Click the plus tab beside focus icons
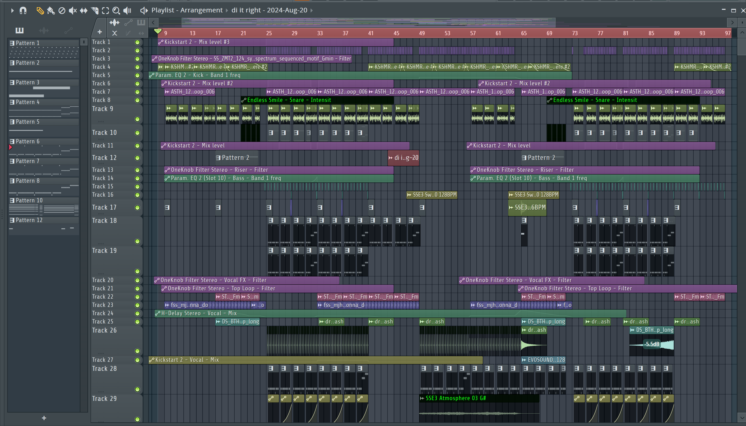Image resolution: width=746 pixels, height=426 pixels. (99, 32)
